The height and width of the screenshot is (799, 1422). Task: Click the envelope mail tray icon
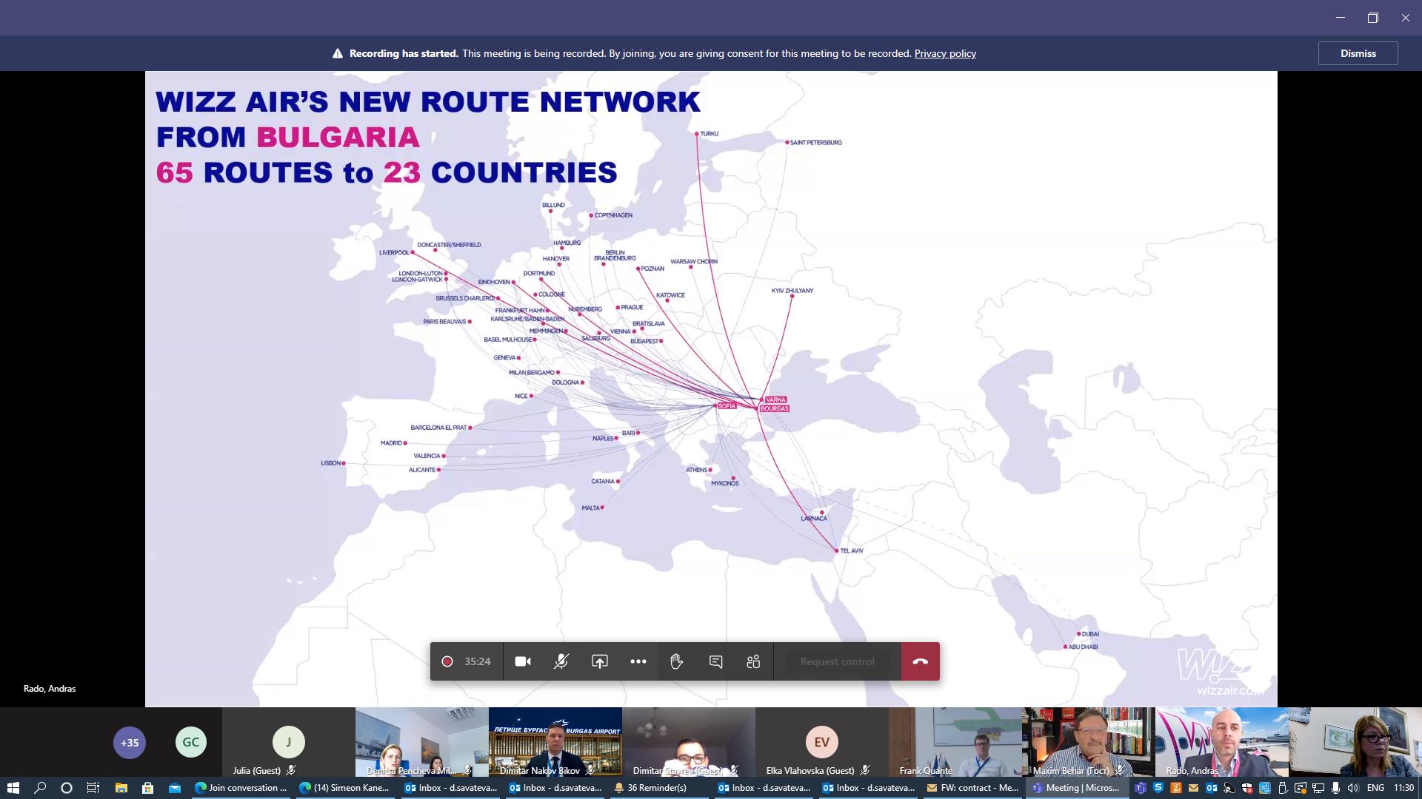pos(1193,788)
